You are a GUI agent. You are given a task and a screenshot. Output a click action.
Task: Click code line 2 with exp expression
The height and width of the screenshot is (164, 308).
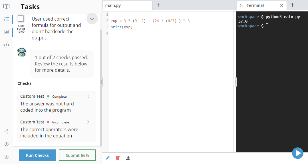(x=150, y=21)
